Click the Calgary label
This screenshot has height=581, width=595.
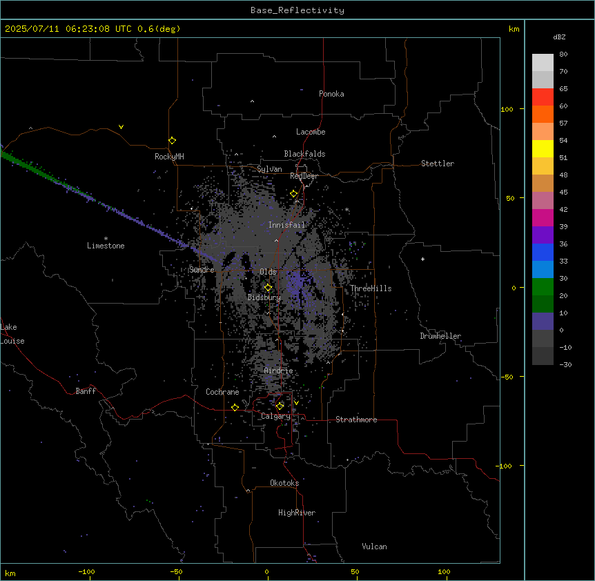[x=275, y=416]
